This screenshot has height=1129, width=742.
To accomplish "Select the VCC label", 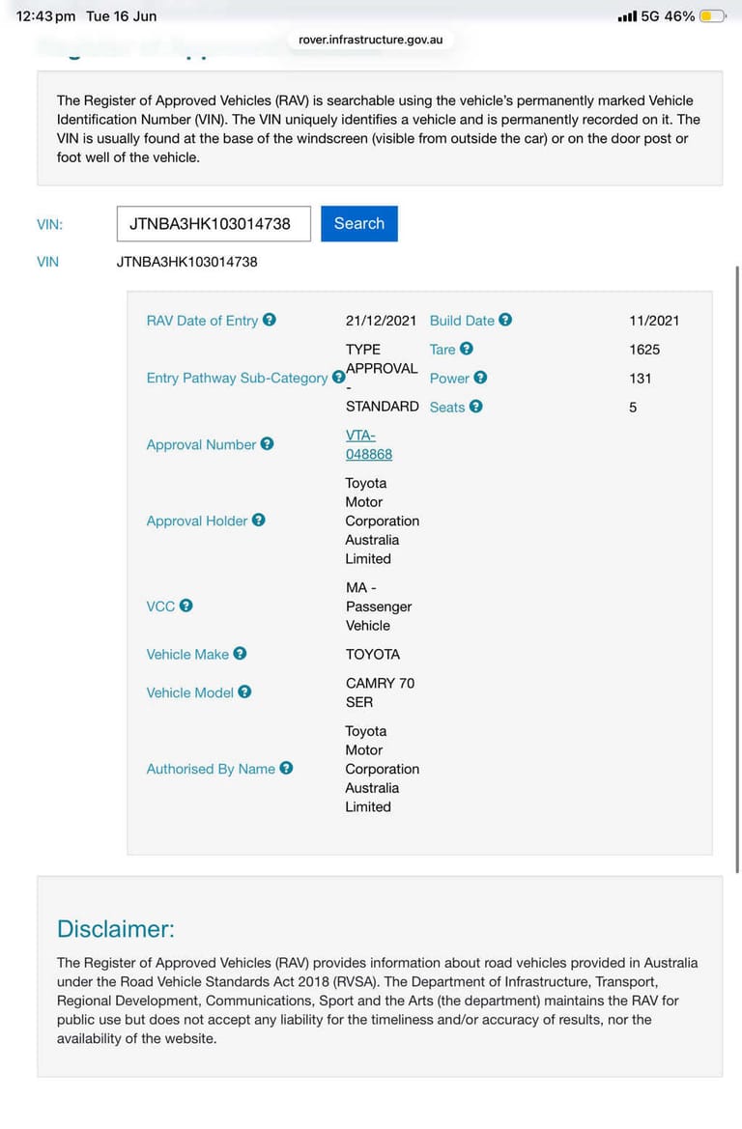I will coord(160,607).
